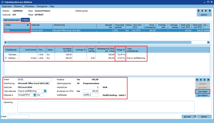Open the Type afspraak dropdown

click(x=45, y=91)
